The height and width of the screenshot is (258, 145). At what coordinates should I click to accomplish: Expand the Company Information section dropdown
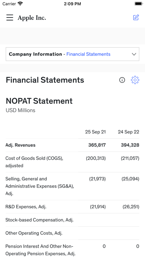pyautogui.click(x=72, y=54)
